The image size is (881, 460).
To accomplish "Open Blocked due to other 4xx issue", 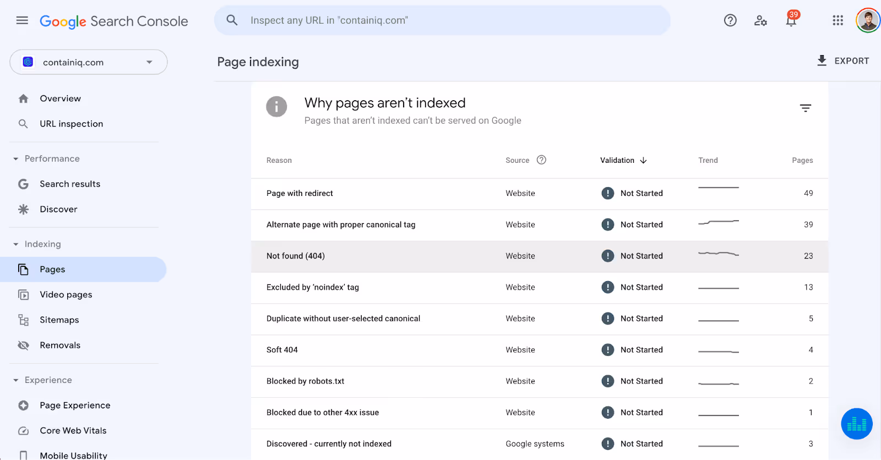I will (540, 413).
